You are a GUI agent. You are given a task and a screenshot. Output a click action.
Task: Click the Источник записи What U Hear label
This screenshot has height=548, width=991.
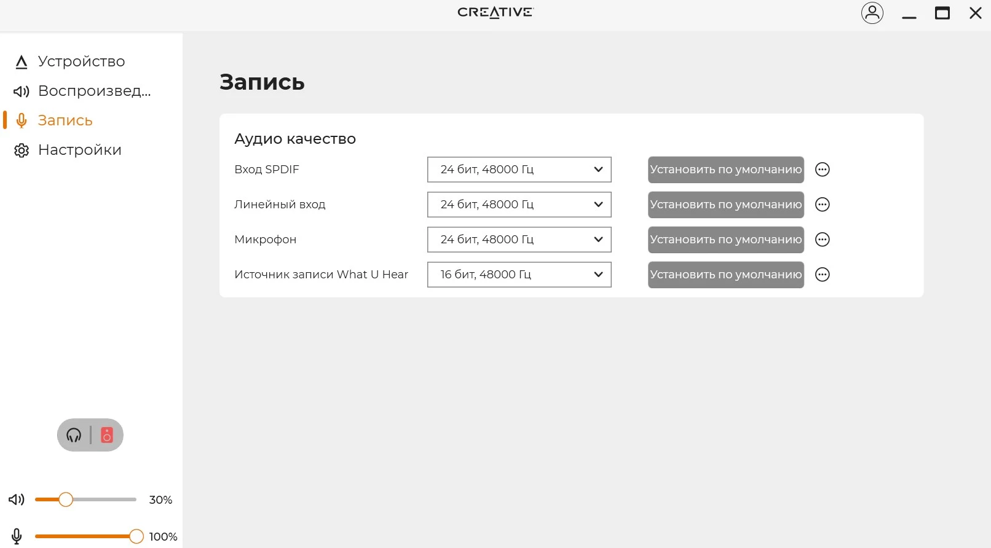click(321, 275)
